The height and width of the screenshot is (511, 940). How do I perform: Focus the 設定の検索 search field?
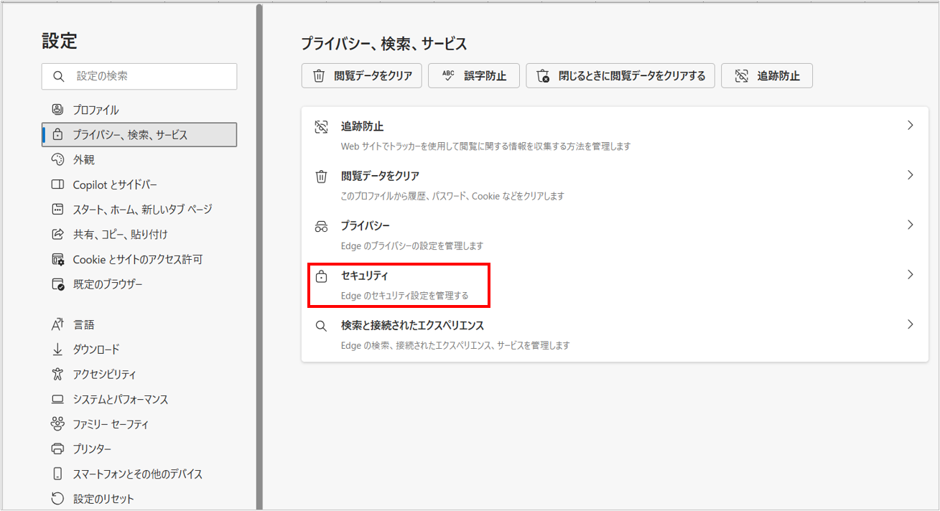tap(139, 76)
